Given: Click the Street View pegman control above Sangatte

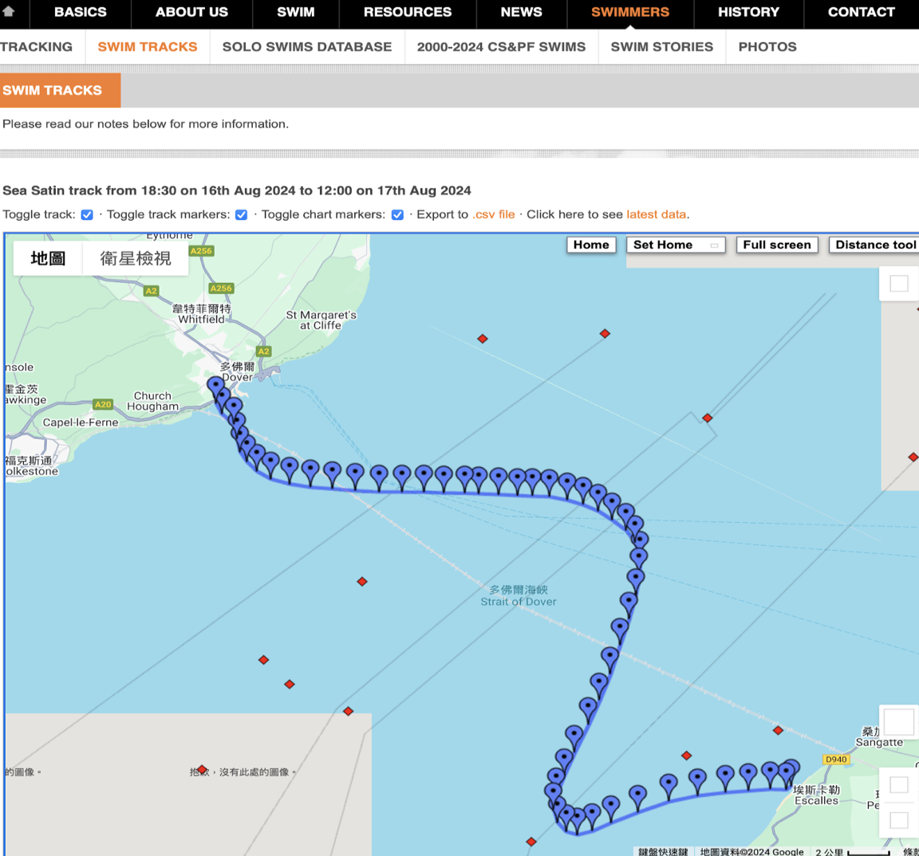Looking at the screenshot, I should [899, 722].
